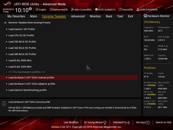Open the AI OC Guide(F11) icon
This screenshot has width=173, height=130.
pyautogui.click(x=96, y=10)
